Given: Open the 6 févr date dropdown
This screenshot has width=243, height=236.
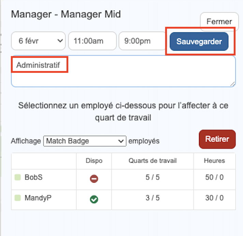Looking at the screenshot, I should point(38,41).
